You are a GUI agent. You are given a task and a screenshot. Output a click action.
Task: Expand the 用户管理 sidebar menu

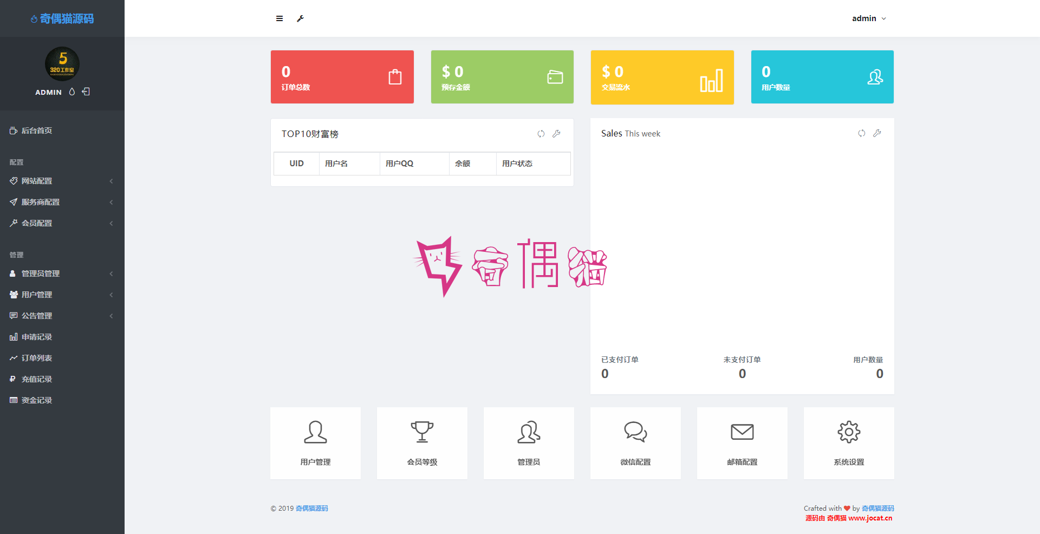click(x=62, y=295)
